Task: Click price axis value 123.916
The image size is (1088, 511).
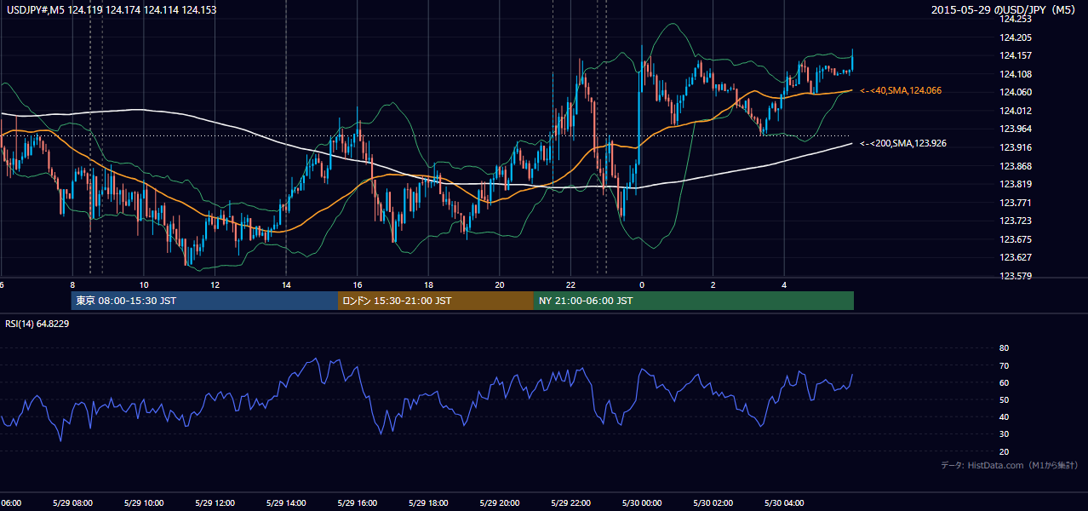Action: coord(1015,147)
